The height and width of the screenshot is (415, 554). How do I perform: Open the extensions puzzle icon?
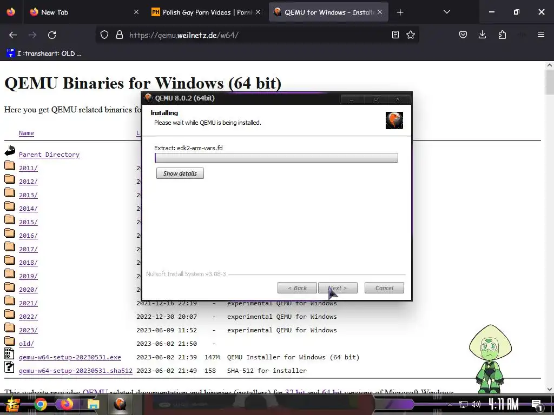click(502, 35)
